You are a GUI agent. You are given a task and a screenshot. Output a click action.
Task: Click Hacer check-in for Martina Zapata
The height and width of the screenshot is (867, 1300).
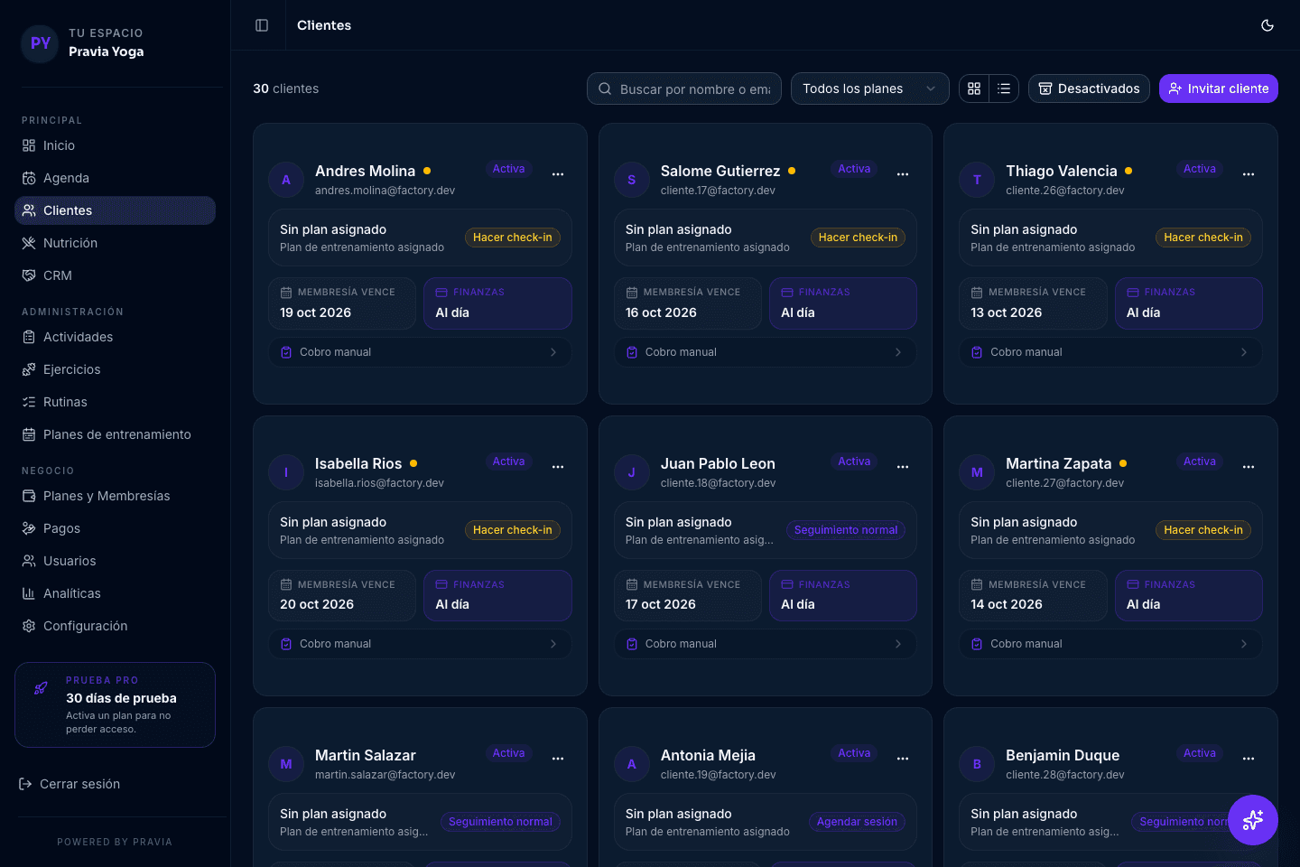click(1203, 530)
